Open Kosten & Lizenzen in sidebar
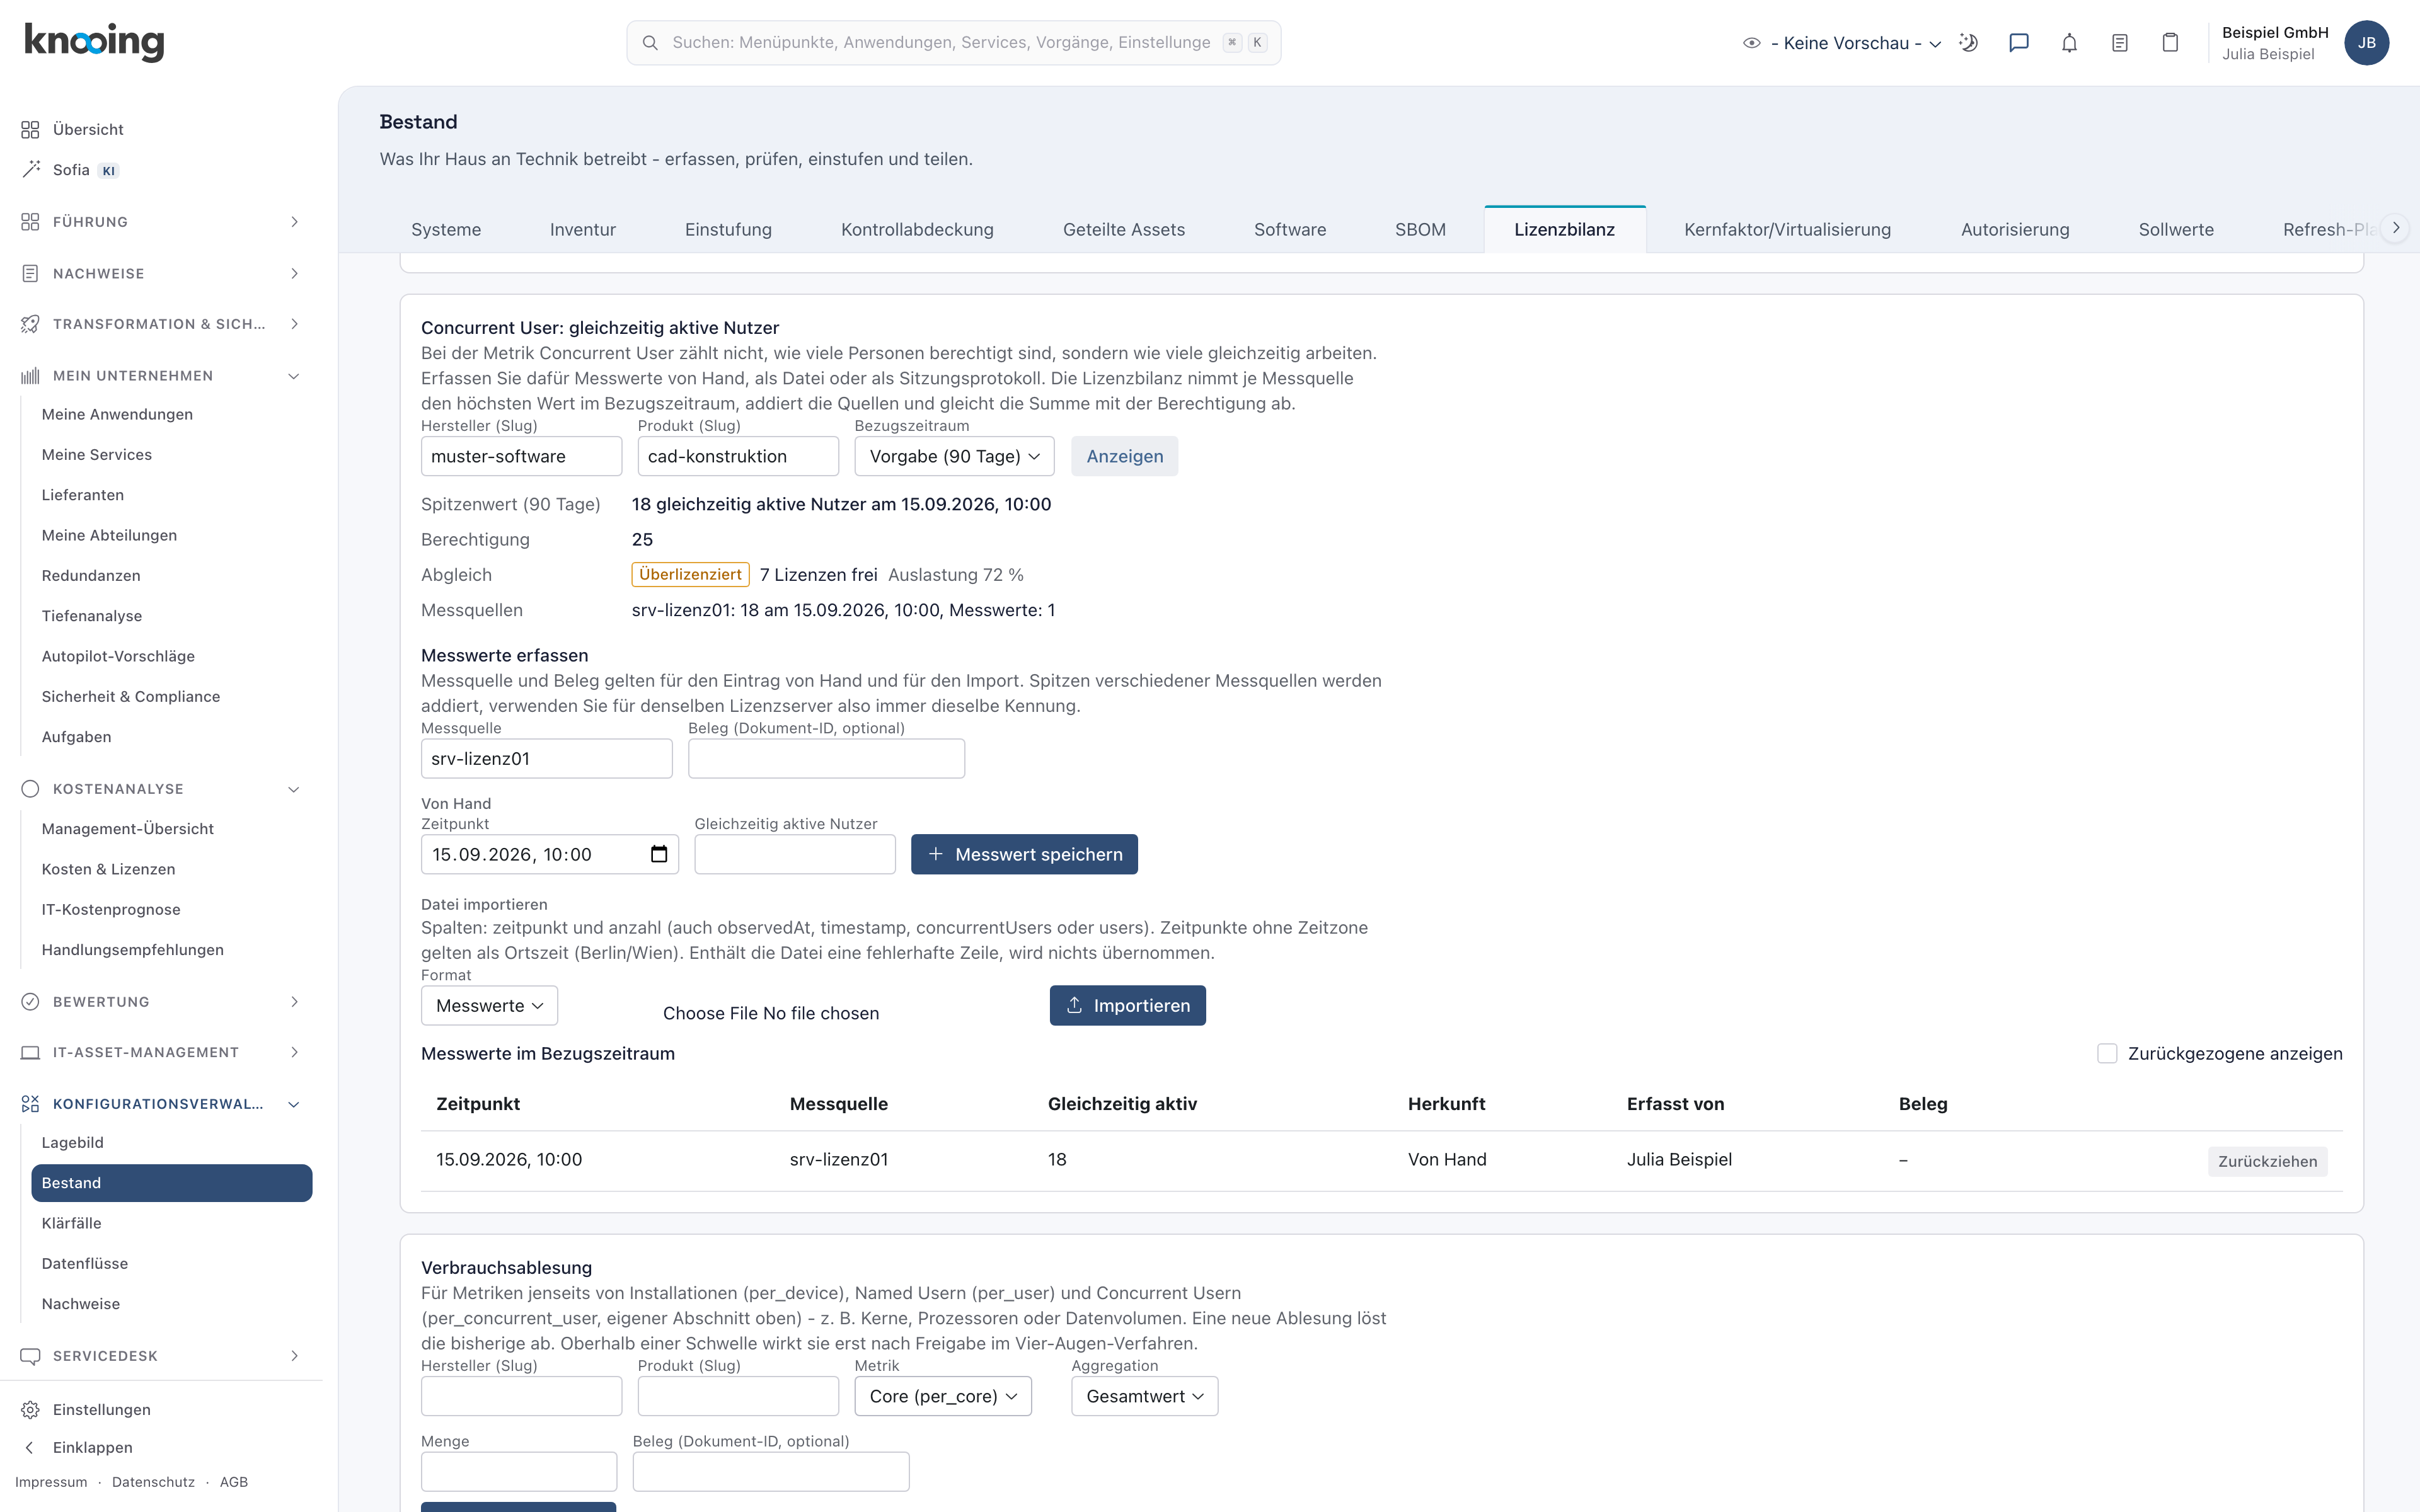2420x1512 pixels. (x=108, y=869)
